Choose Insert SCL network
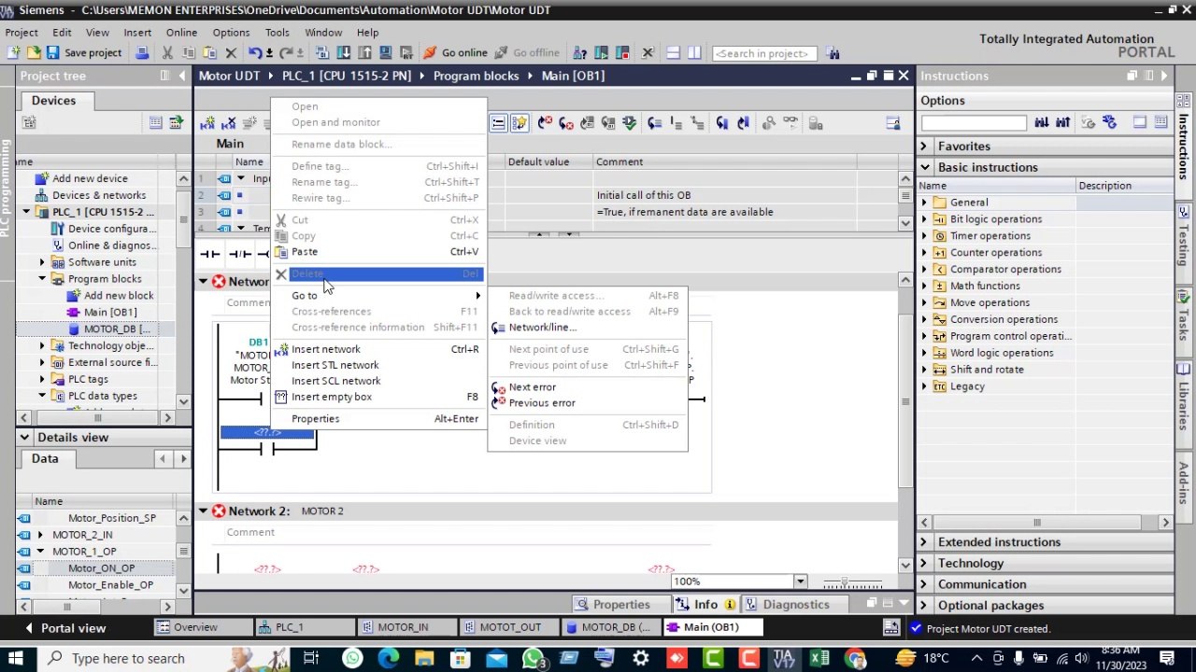 point(378,381)
